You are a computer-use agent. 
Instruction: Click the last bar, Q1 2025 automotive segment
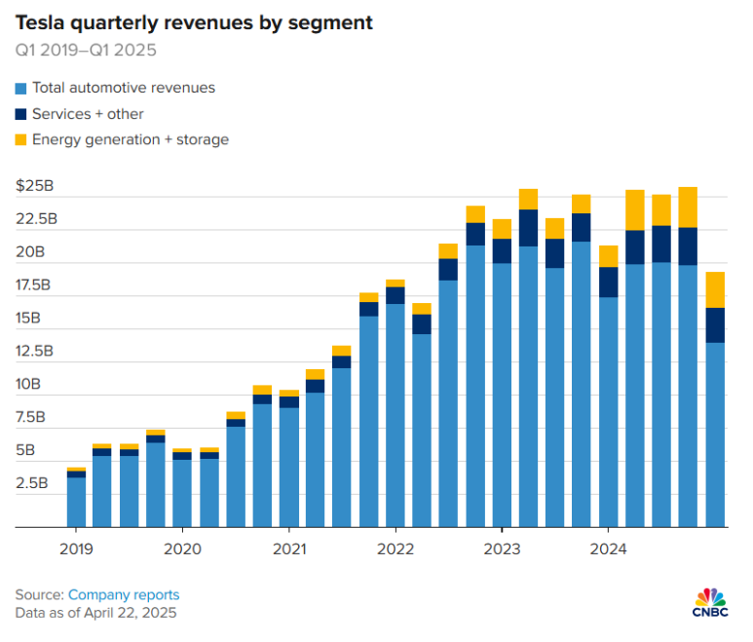coord(715,435)
